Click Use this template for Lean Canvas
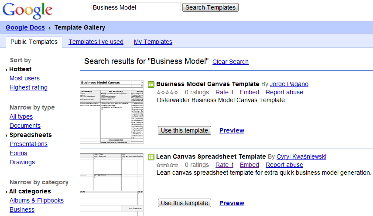Viewport: 373px width, 216px height. pos(184,203)
